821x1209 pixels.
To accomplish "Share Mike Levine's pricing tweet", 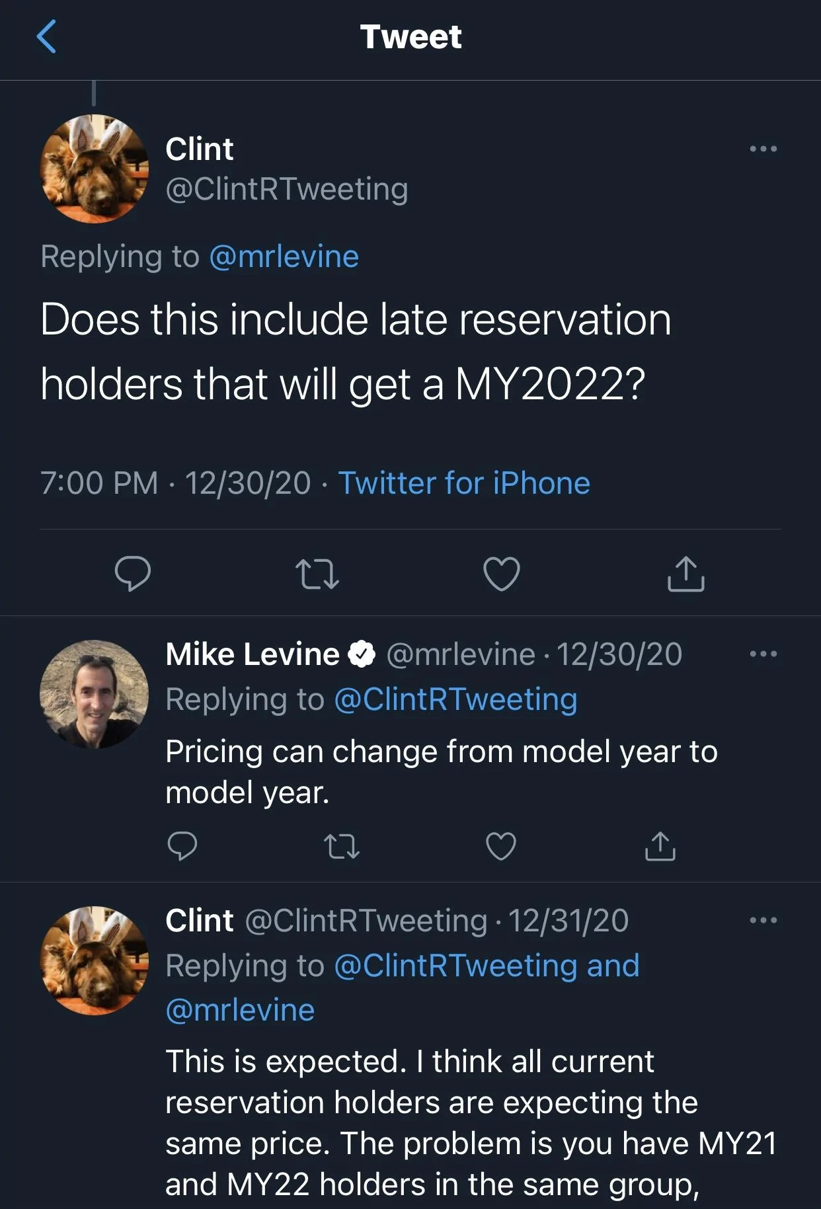I will pyautogui.click(x=660, y=845).
